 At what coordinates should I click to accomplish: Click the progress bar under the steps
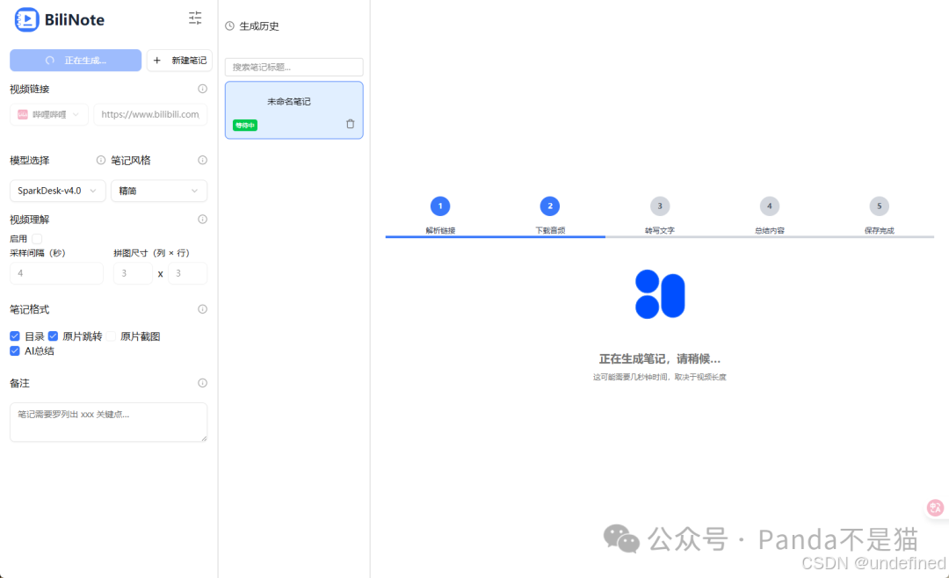tap(660, 236)
